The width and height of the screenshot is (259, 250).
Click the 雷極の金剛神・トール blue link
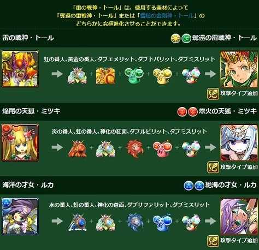point(167,16)
